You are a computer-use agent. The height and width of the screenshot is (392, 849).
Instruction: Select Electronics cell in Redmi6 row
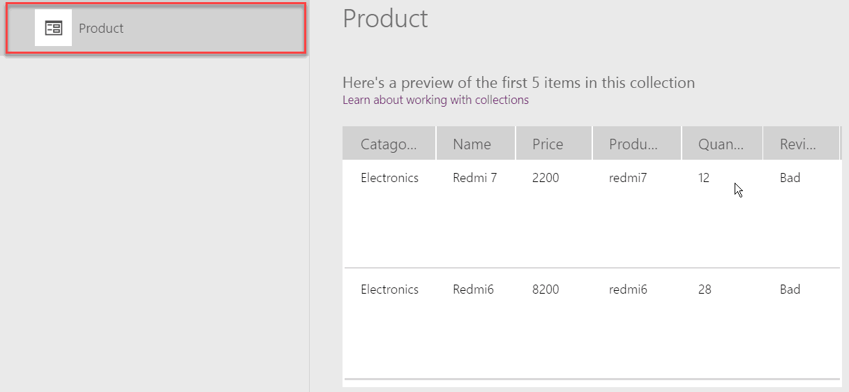pyautogui.click(x=389, y=289)
